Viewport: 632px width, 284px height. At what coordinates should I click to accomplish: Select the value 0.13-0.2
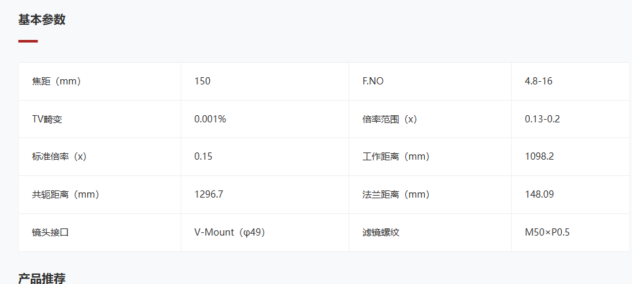[x=542, y=120]
